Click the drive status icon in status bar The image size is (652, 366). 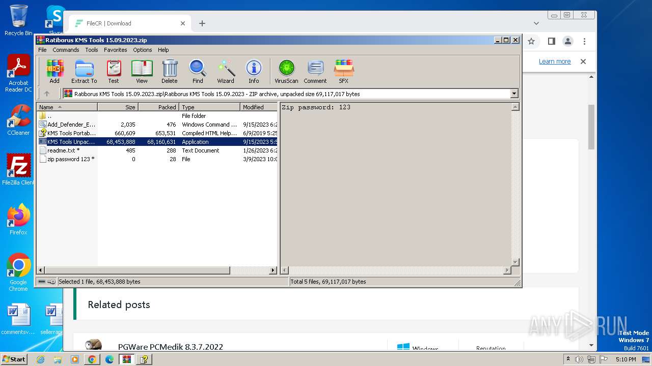click(42, 282)
